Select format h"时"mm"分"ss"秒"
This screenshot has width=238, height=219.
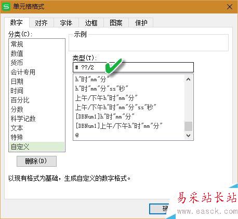(129, 89)
